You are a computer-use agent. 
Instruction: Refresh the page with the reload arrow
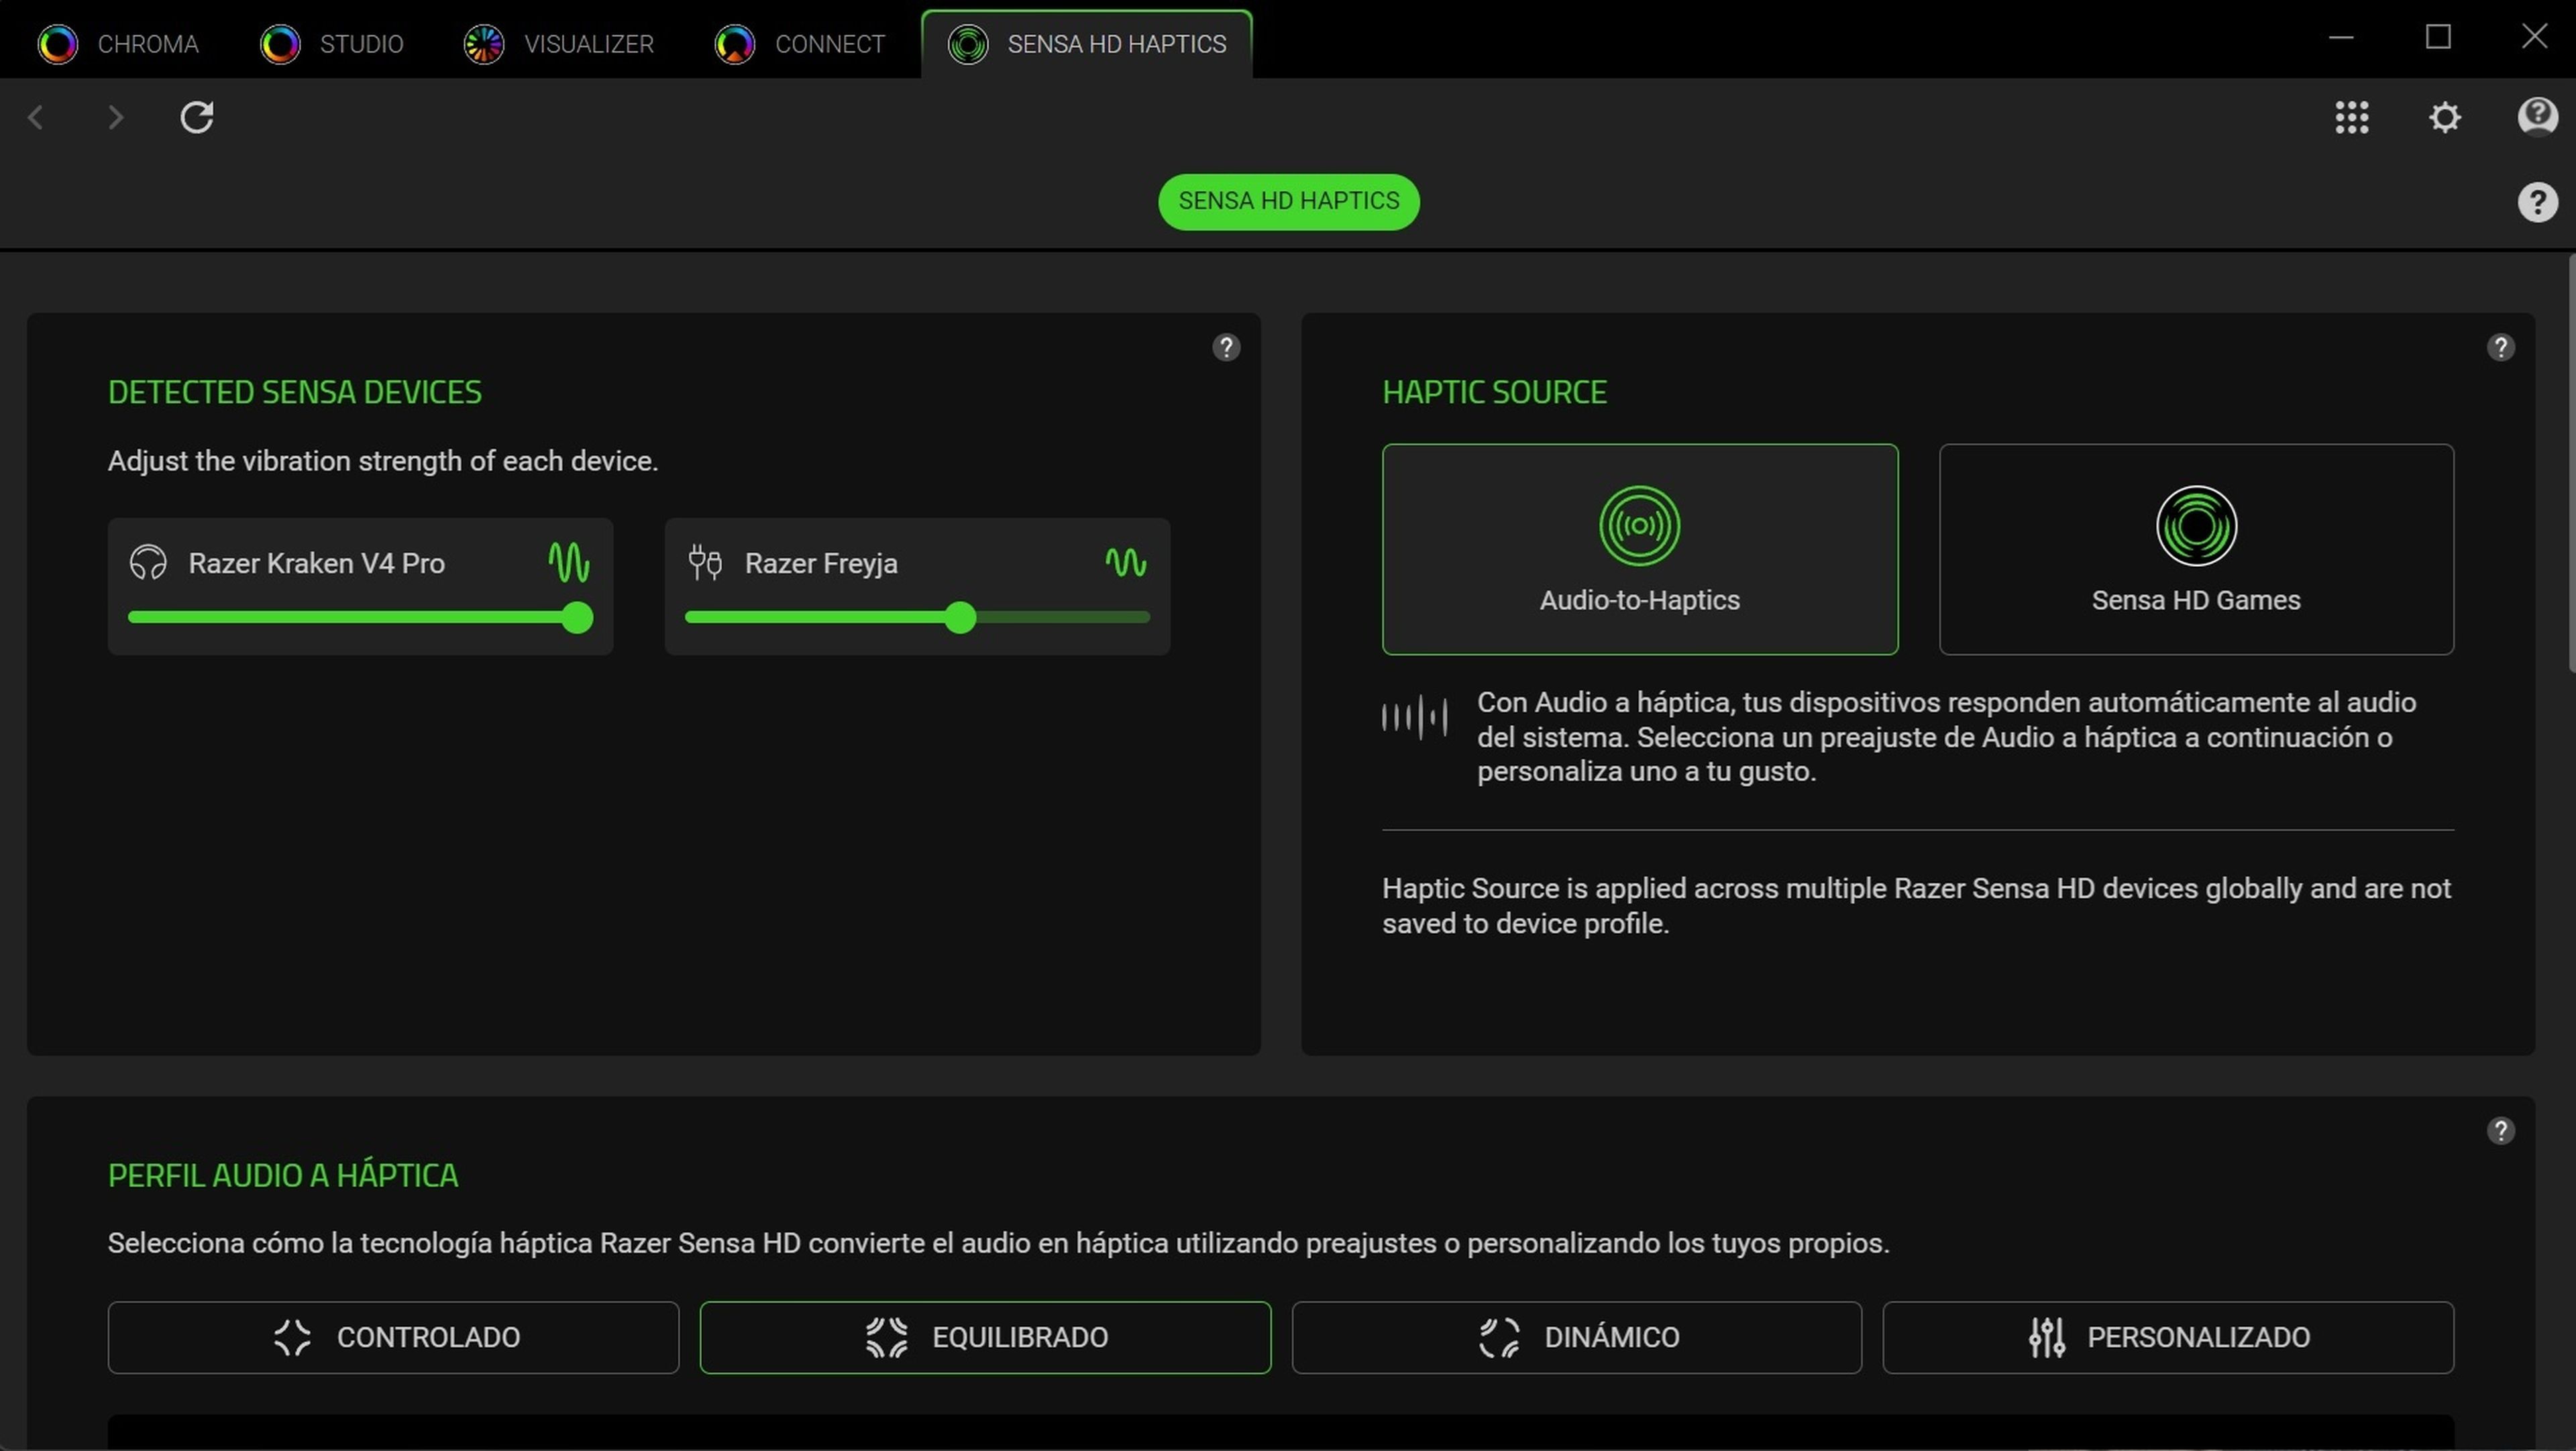197,117
